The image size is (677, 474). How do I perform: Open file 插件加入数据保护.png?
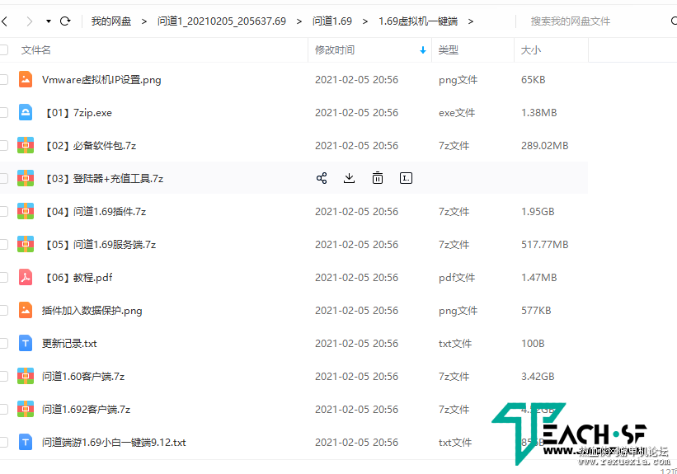click(x=92, y=311)
